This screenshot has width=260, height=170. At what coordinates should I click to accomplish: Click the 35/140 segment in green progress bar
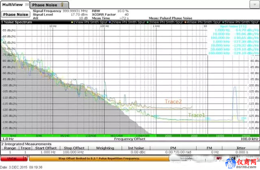pos(65,135)
